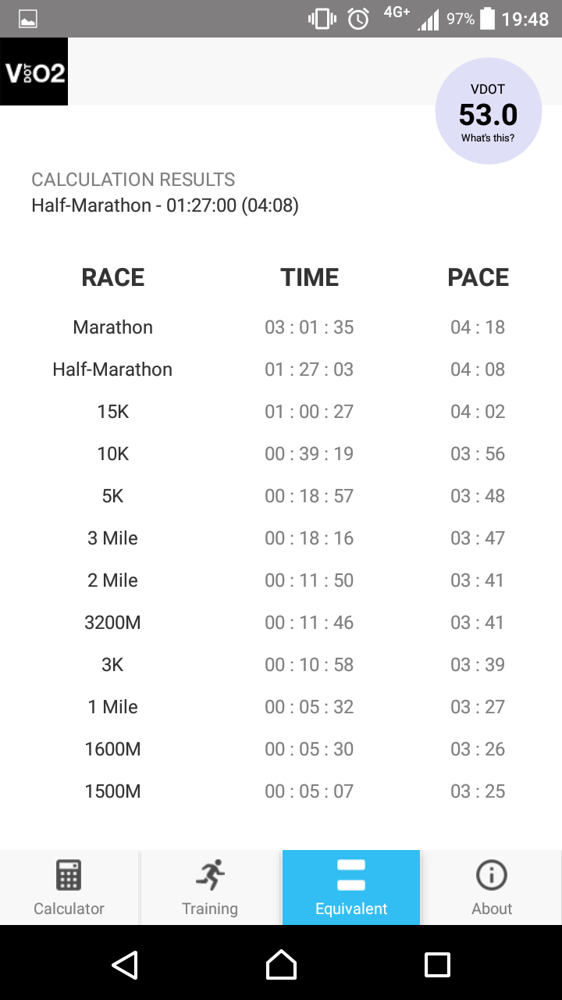
Task: Tap the VDOT 53.0 score circle
Action: (x=488, y=111)
